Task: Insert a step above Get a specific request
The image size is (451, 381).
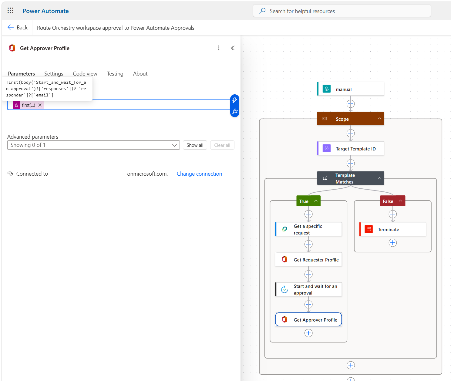Action: coord(308,214)
